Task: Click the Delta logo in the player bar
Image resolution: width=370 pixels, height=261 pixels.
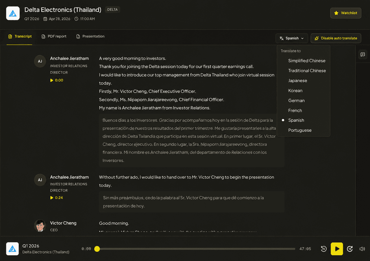Action: [x=13, y=249]
